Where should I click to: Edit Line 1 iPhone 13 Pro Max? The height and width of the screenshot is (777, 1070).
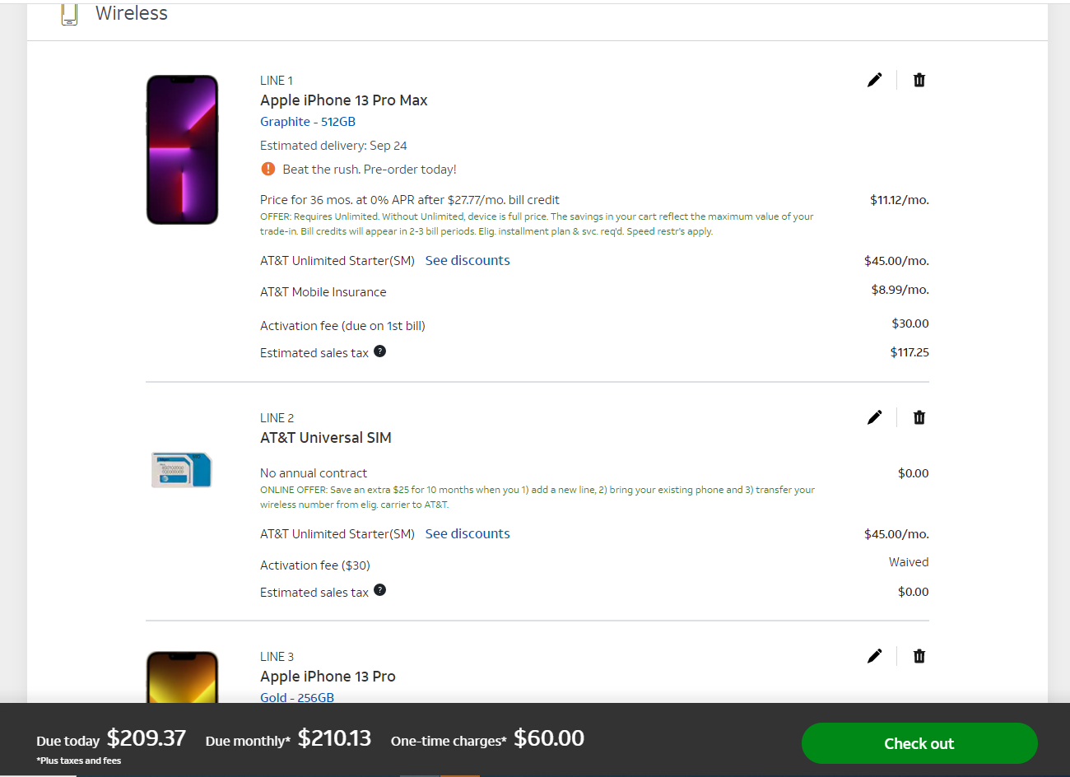[874, 80]
